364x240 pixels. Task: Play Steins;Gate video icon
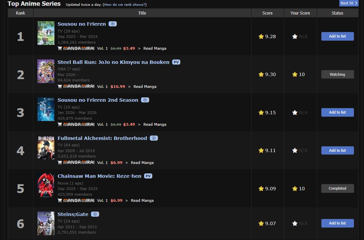95,214
